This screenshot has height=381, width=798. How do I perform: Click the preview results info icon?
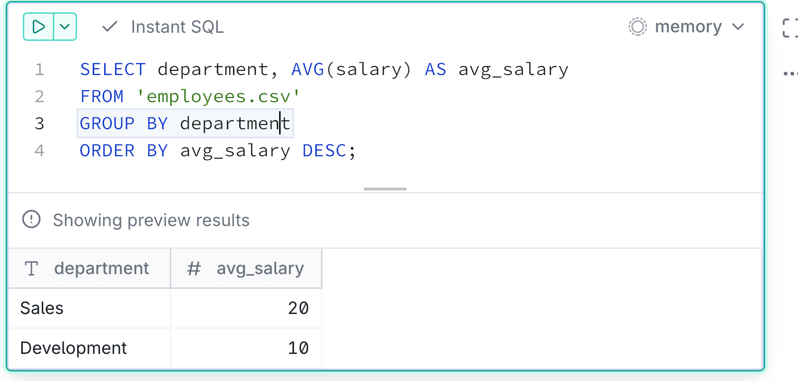pos(31,219)
